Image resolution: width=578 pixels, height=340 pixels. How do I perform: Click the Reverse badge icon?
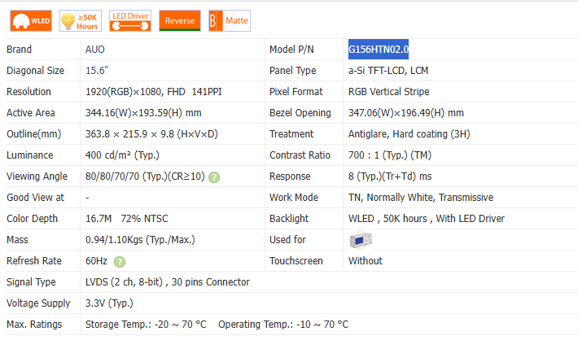point(180,20)
